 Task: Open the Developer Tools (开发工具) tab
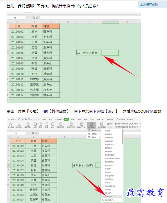(100, 119)
